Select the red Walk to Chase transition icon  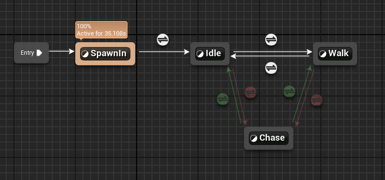click(x=316, y=100)
